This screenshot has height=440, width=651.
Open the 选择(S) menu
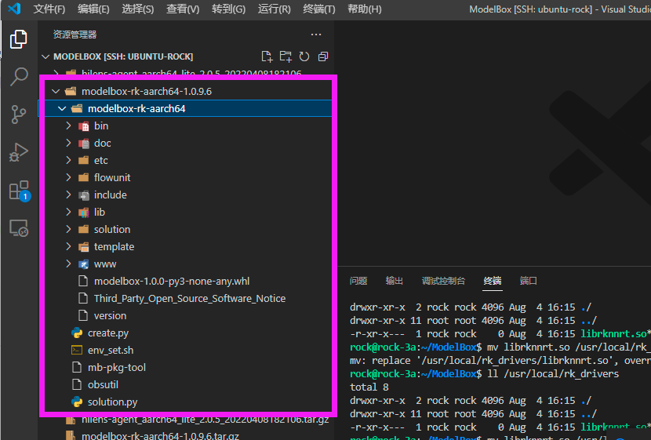[x=138, y=9]
